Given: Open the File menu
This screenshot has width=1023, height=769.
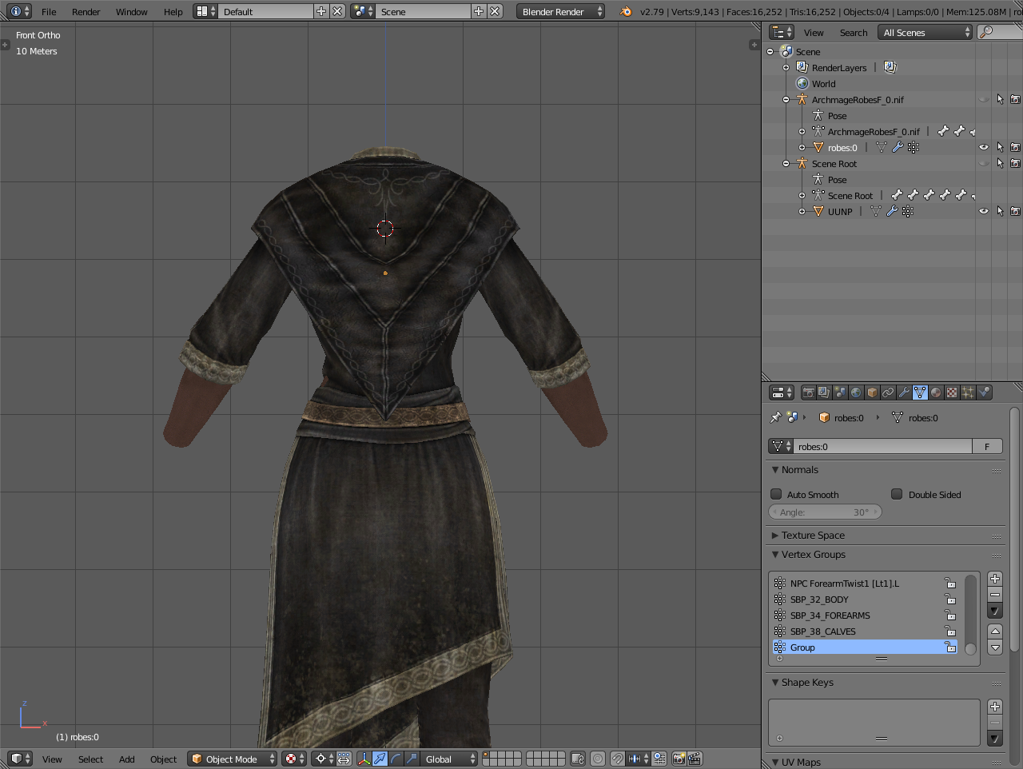Looking at the screenshot, I should tap(49, 11).
